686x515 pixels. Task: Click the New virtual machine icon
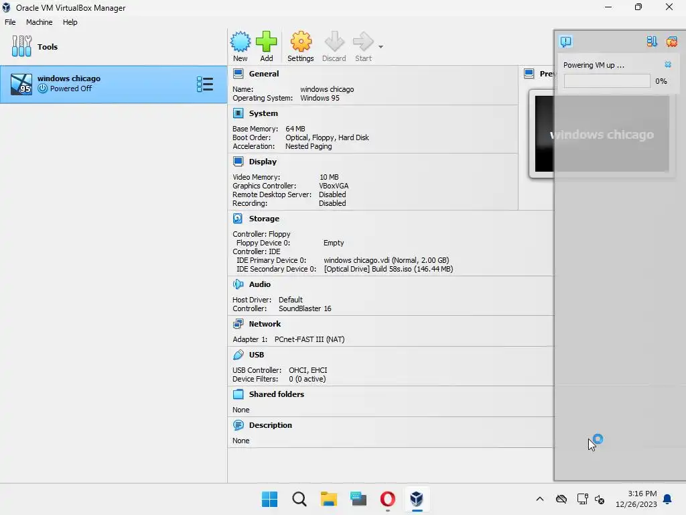coord(241,42)
